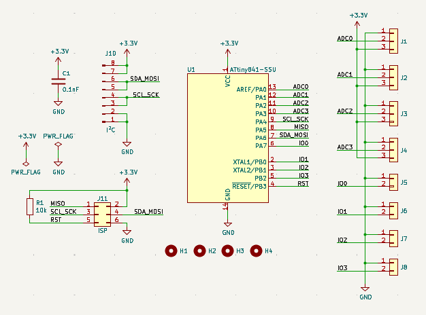Click the GND symbol under capacitor C1

[x=59, y=109]
